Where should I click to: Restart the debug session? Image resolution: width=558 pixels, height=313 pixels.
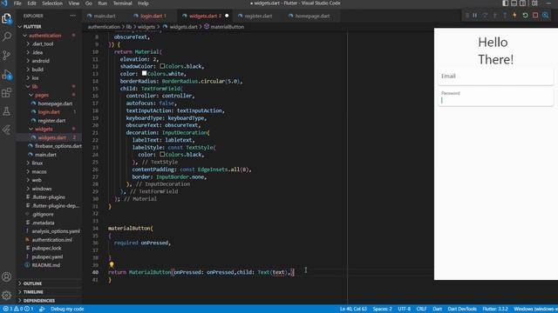point(525,16)
